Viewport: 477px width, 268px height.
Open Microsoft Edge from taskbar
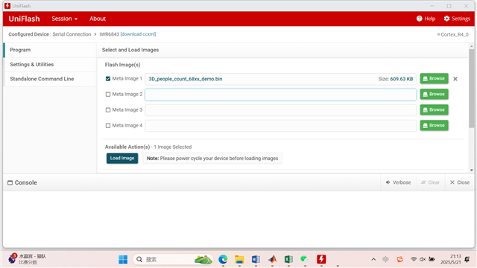point(223,259)
